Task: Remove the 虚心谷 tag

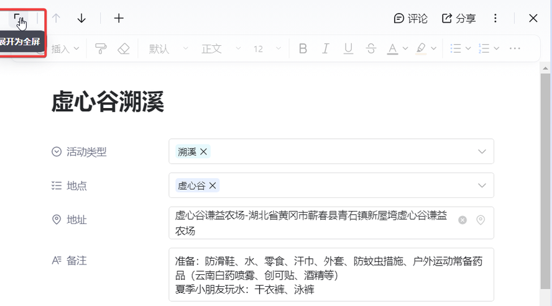Action: (213, 186)
